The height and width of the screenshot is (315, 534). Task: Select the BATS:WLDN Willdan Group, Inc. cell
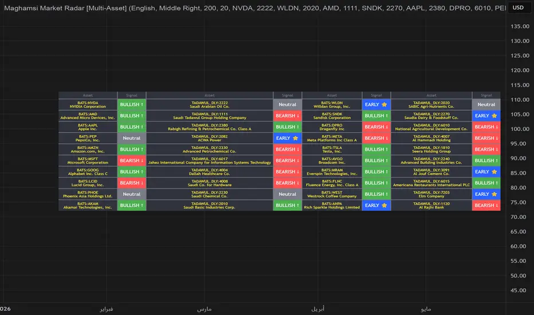[332, 105]
